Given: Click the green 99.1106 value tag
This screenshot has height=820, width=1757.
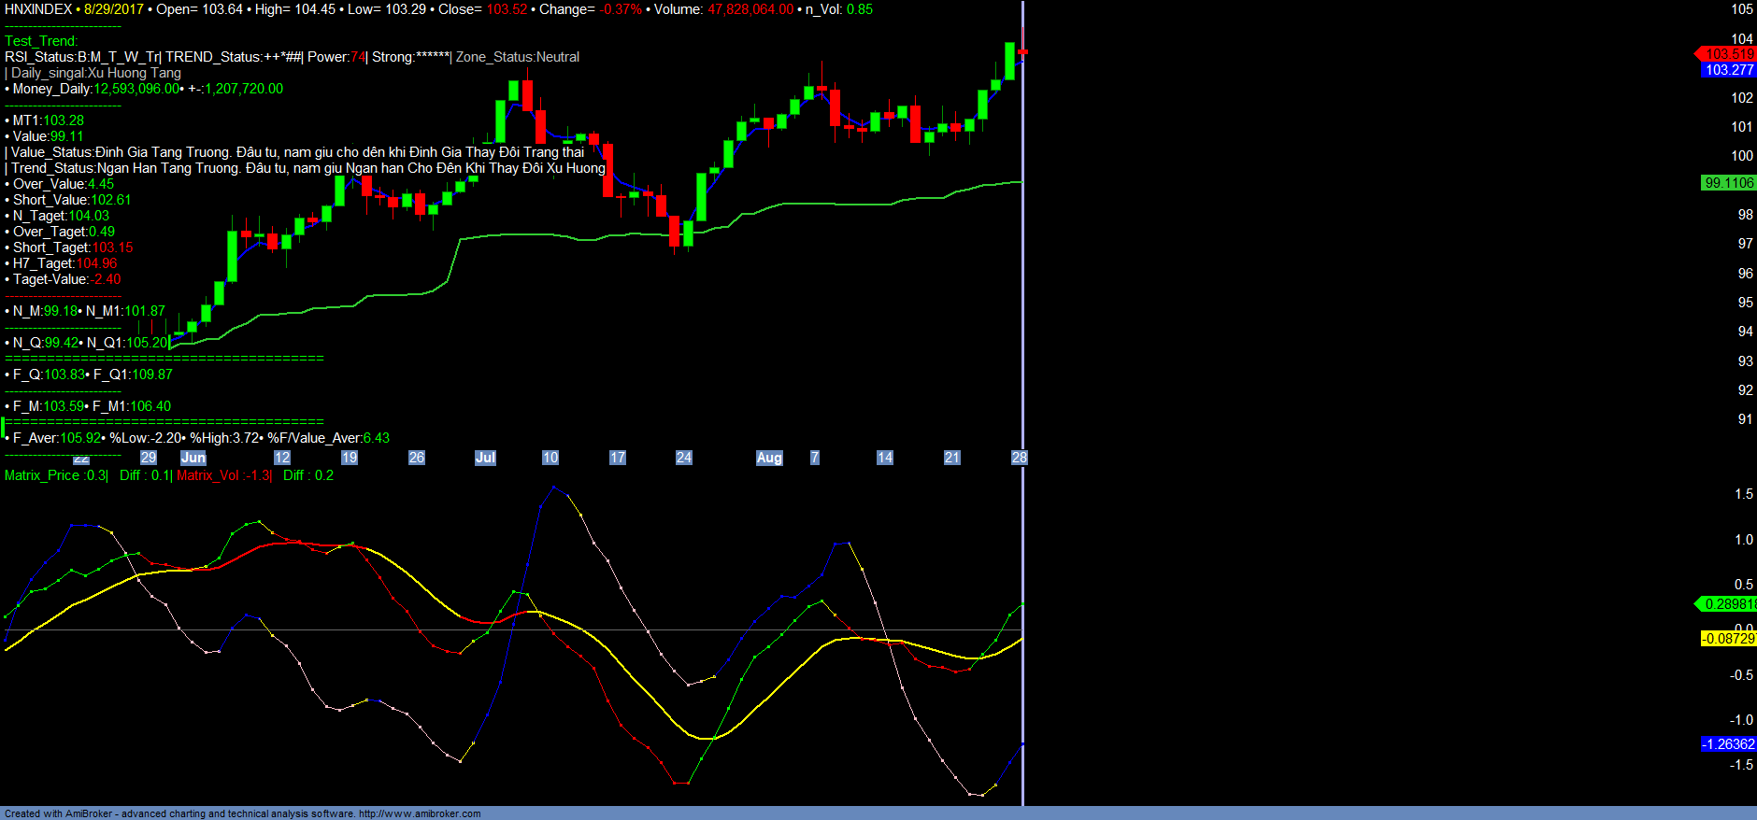Looking at the screenshot, I should pos(1728,183).
